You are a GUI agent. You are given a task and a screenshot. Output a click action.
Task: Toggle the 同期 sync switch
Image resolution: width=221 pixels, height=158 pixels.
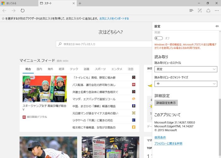click(158, 38)
